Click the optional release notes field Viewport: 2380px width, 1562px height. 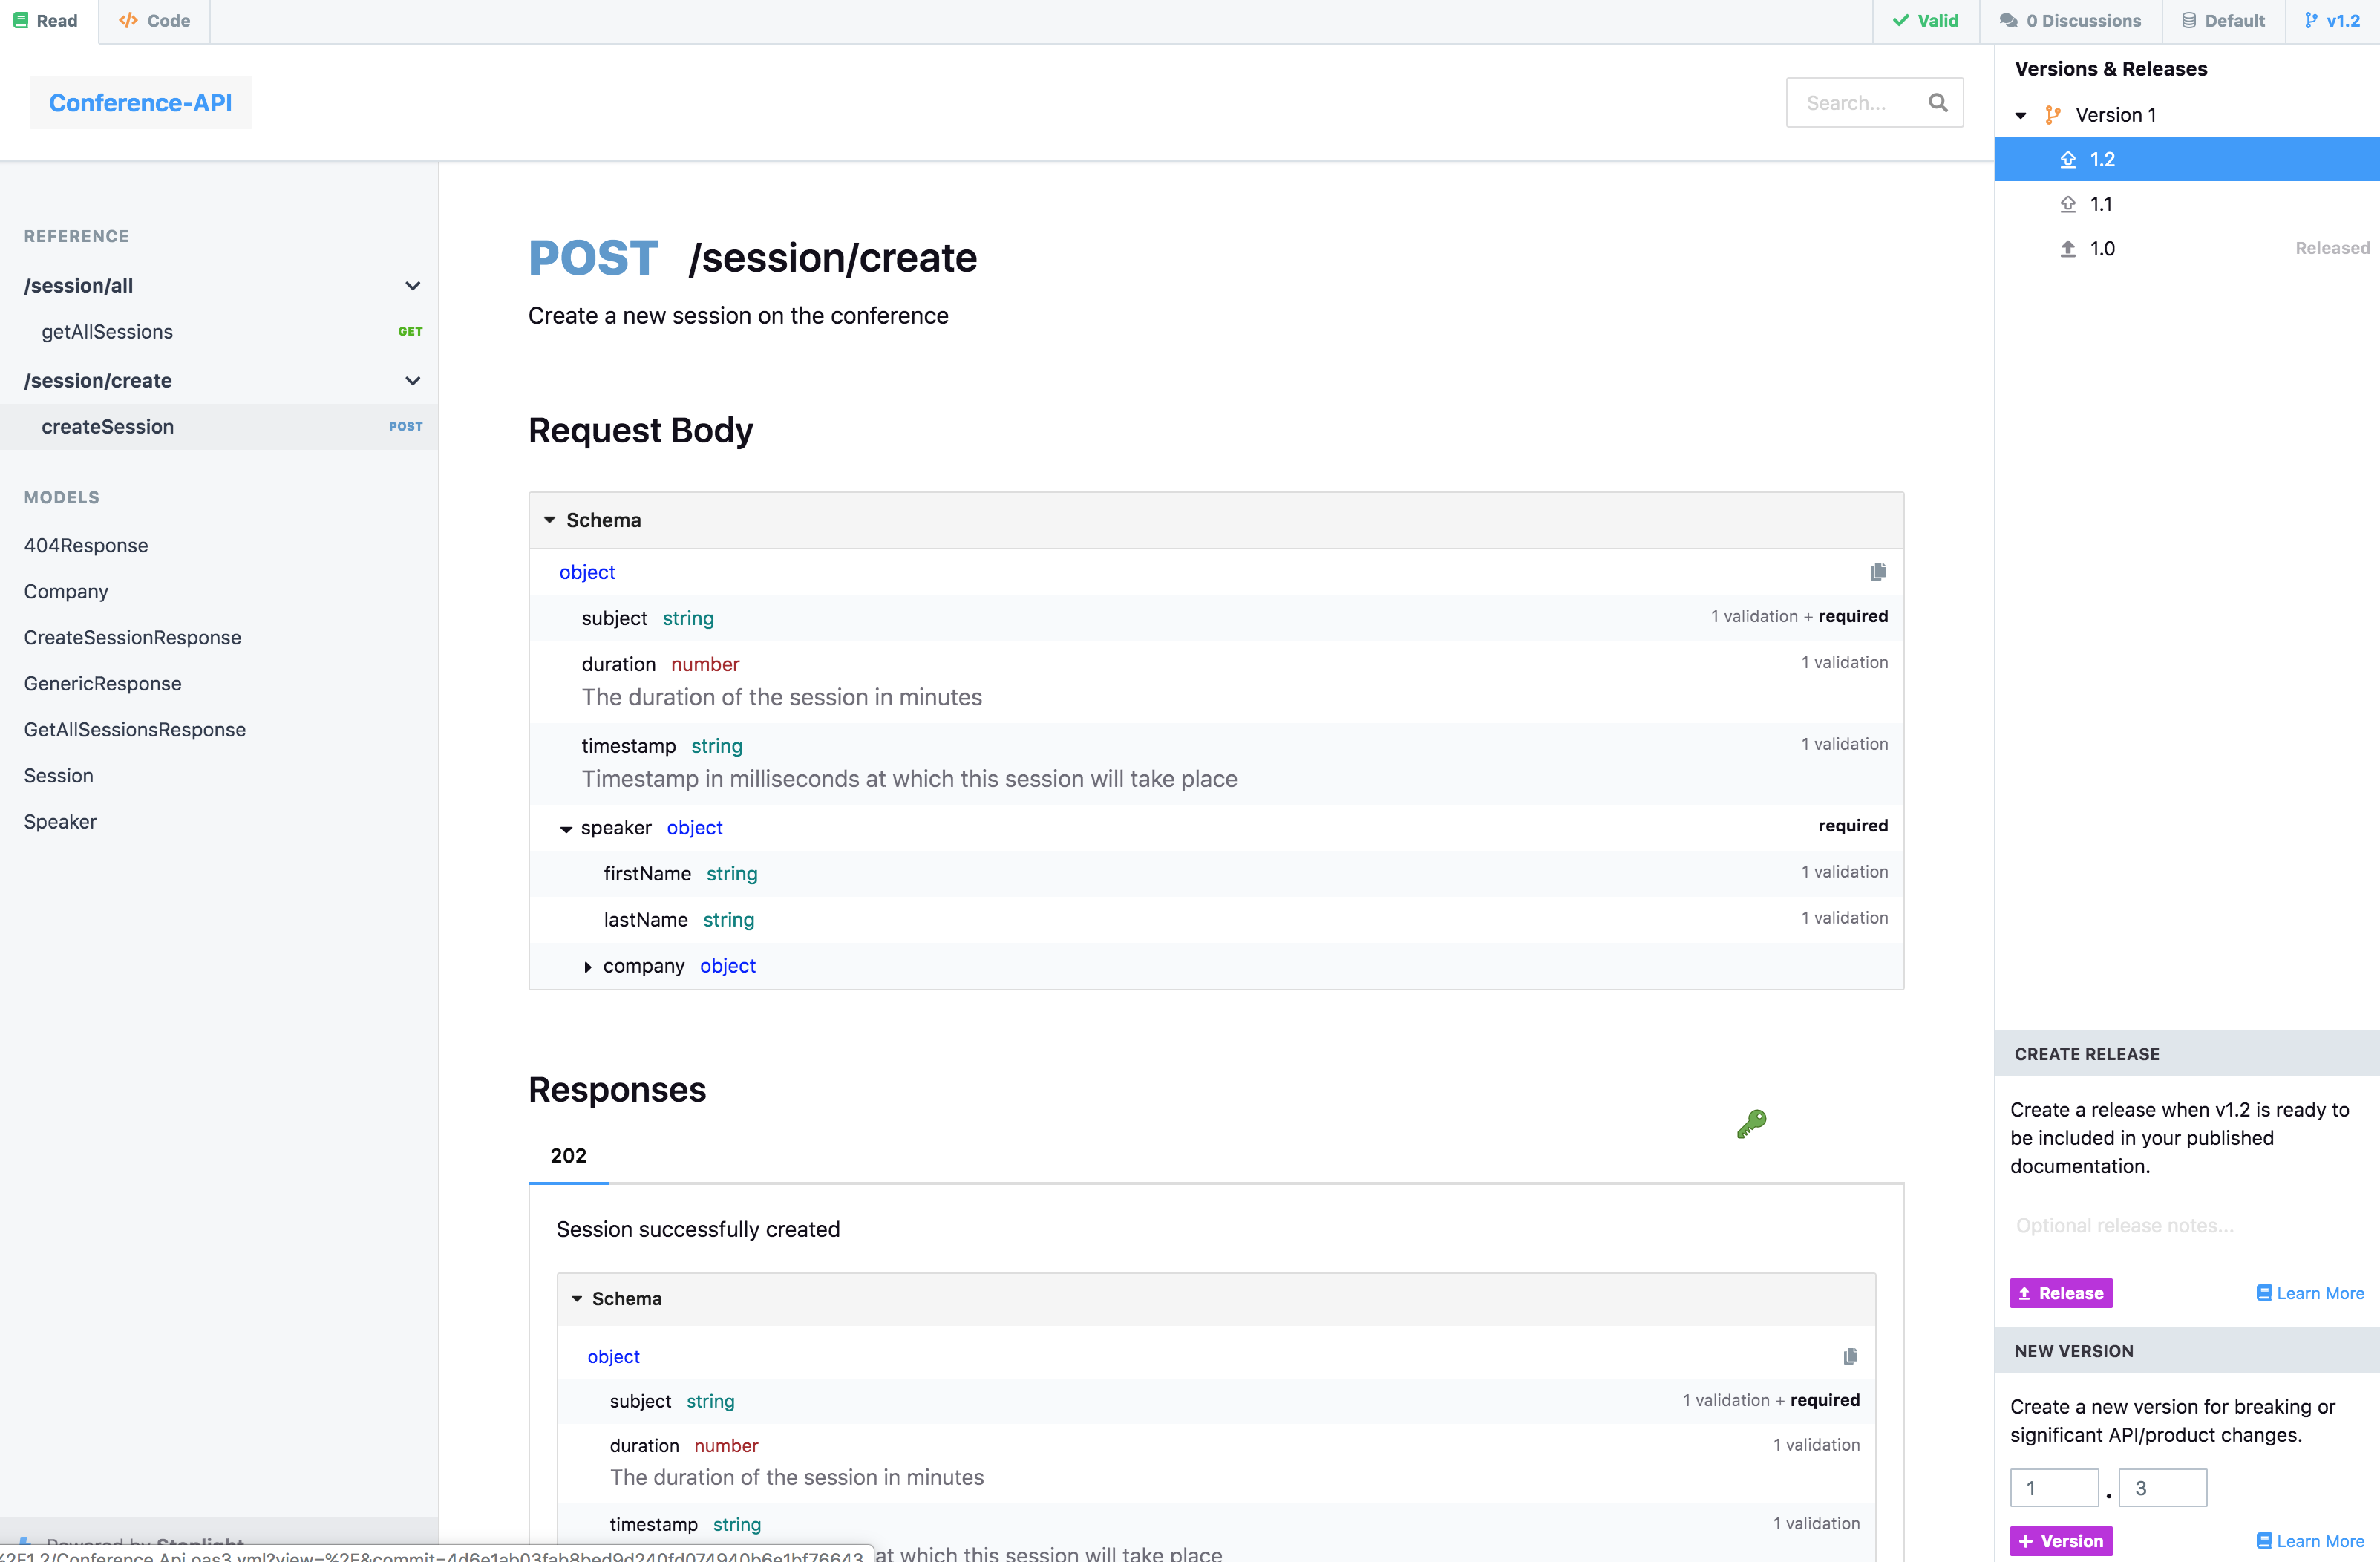[x=2187, y=1225]
